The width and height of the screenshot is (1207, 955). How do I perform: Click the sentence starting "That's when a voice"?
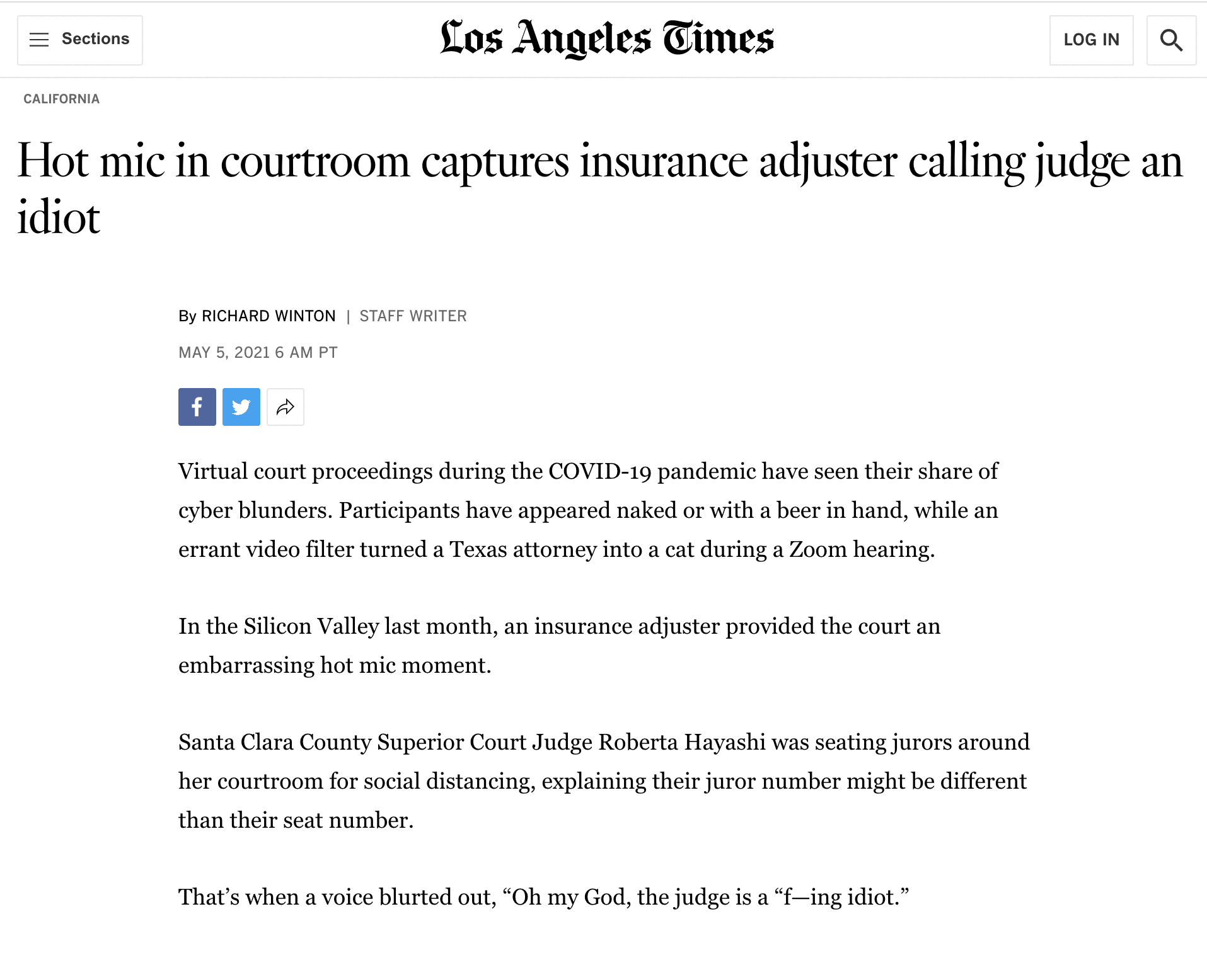tap(543, 897)
